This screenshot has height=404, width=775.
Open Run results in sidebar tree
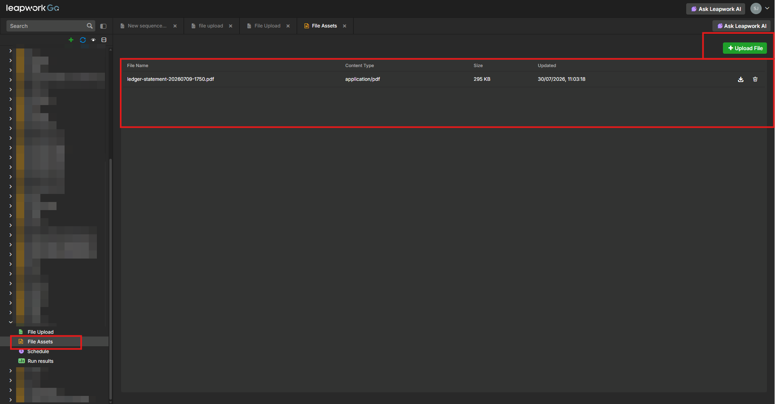[x=40, y=361]
